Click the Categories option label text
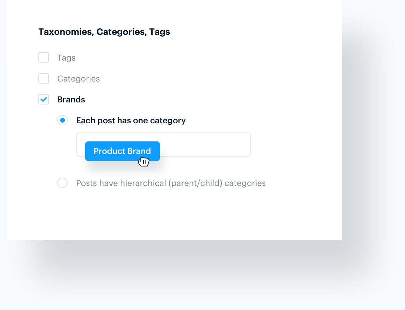This screenshot has height=310, width=405. (78, 78)
